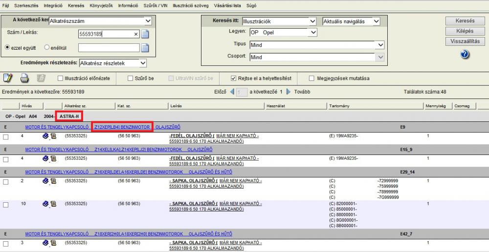
Task: Click the printer icon in the toolbar
Action: point(24,78)
